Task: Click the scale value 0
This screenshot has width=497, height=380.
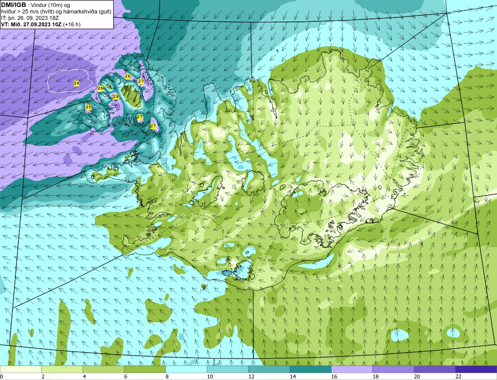Action: pyautogui.click(x=2, y=377)
